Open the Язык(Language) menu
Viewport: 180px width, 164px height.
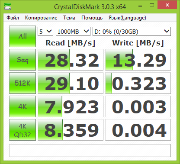pyautogui.click(x=127, y=18)
